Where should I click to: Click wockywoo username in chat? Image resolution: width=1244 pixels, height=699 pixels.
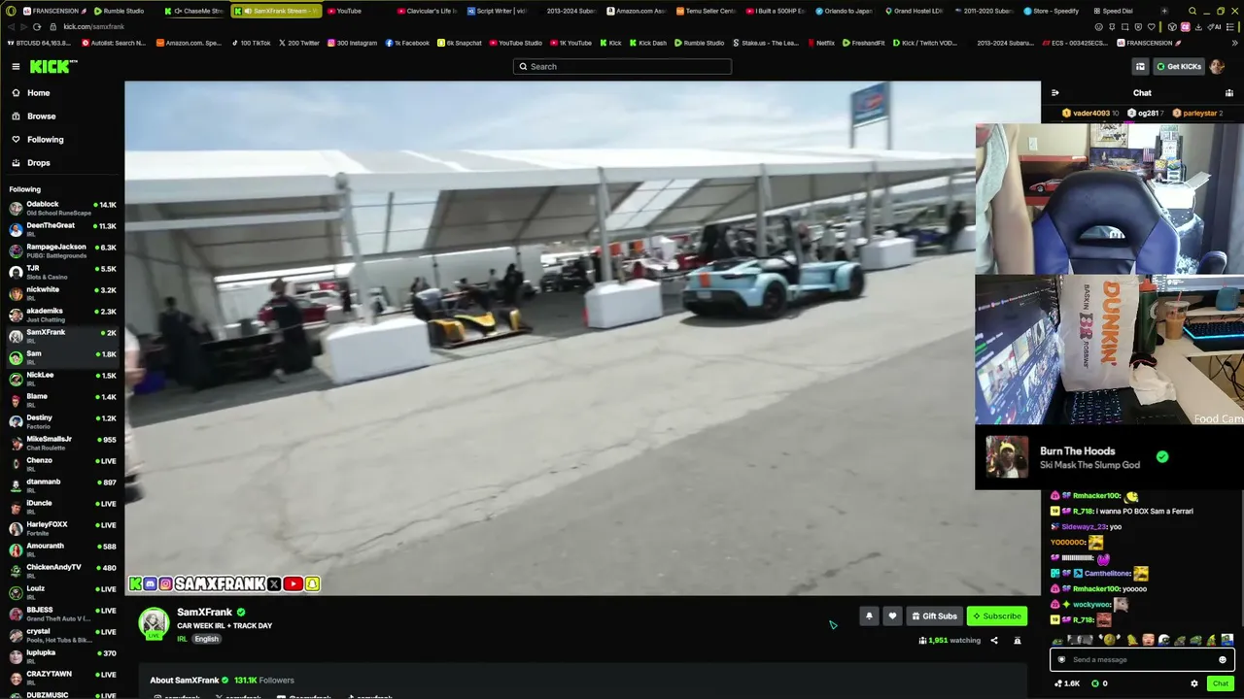pyautogui.click(x=1092, y=605)
